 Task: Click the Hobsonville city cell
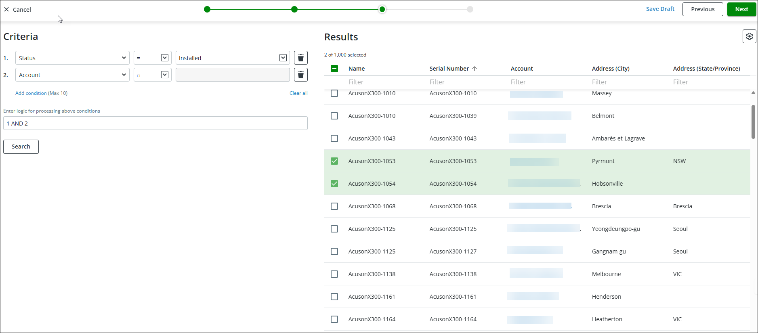(x=607, y=184)
